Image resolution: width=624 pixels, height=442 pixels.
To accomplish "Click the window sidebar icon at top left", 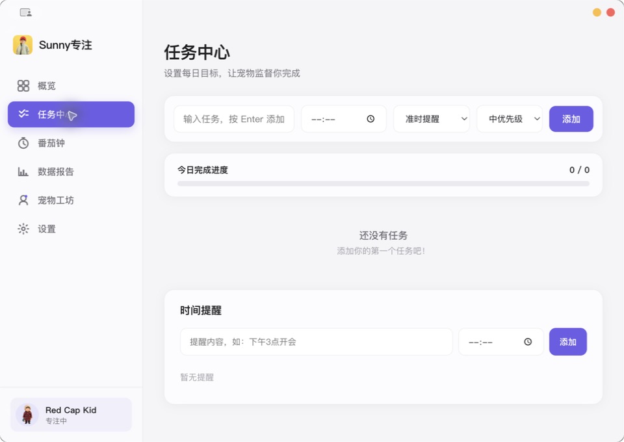I will coord(26,13).
